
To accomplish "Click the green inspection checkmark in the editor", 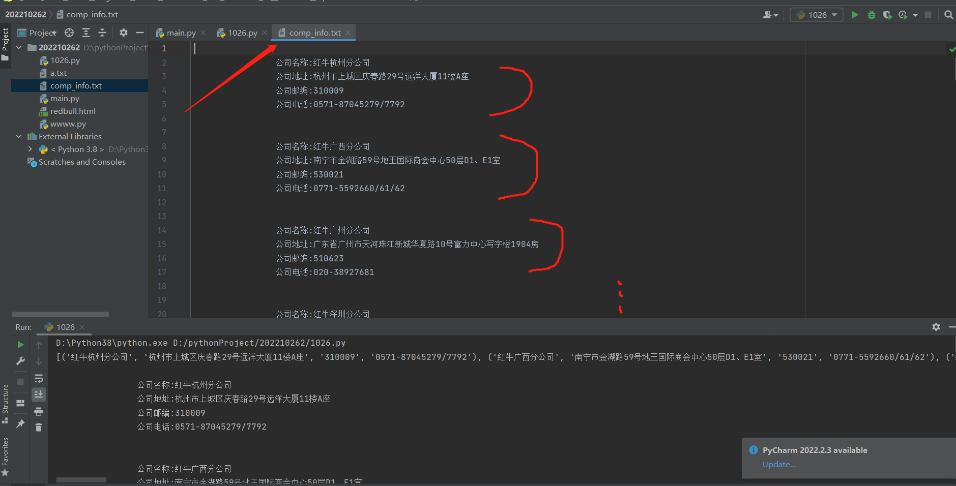I will 952,49.
